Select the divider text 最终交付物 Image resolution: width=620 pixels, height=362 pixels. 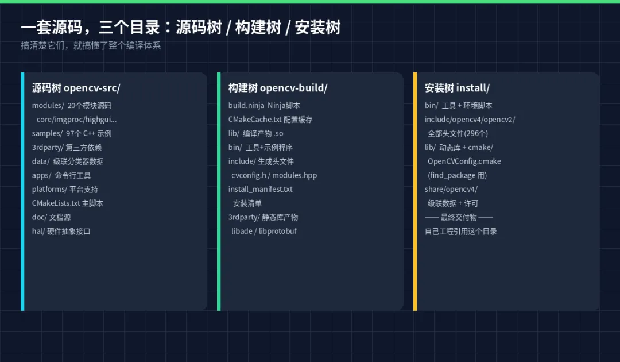(x=459, y=217)
